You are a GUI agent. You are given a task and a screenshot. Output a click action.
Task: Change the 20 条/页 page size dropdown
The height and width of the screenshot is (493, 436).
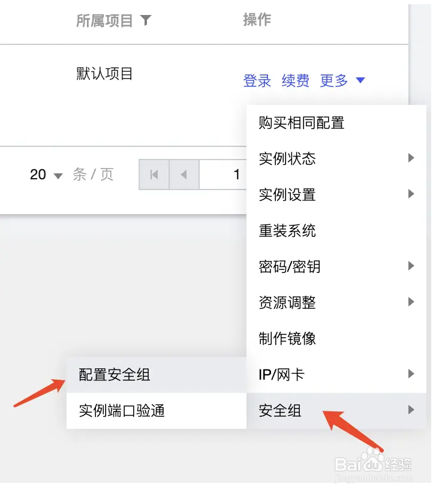point(47,175)
